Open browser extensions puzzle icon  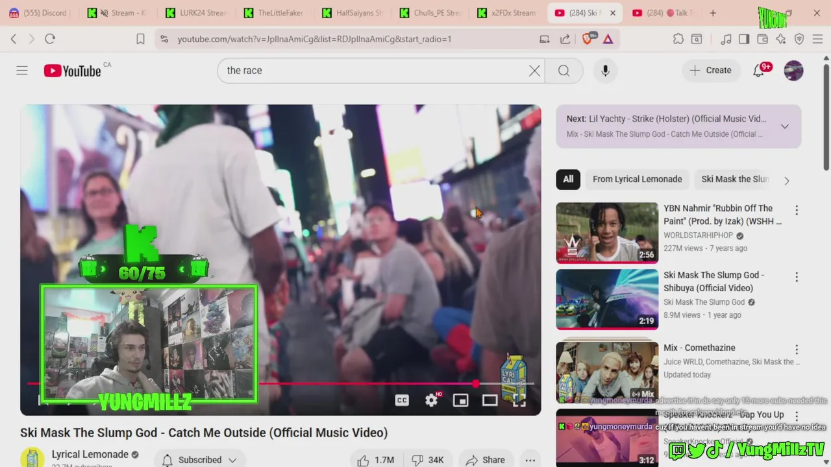pyautogui.click(x=678, y=39)
